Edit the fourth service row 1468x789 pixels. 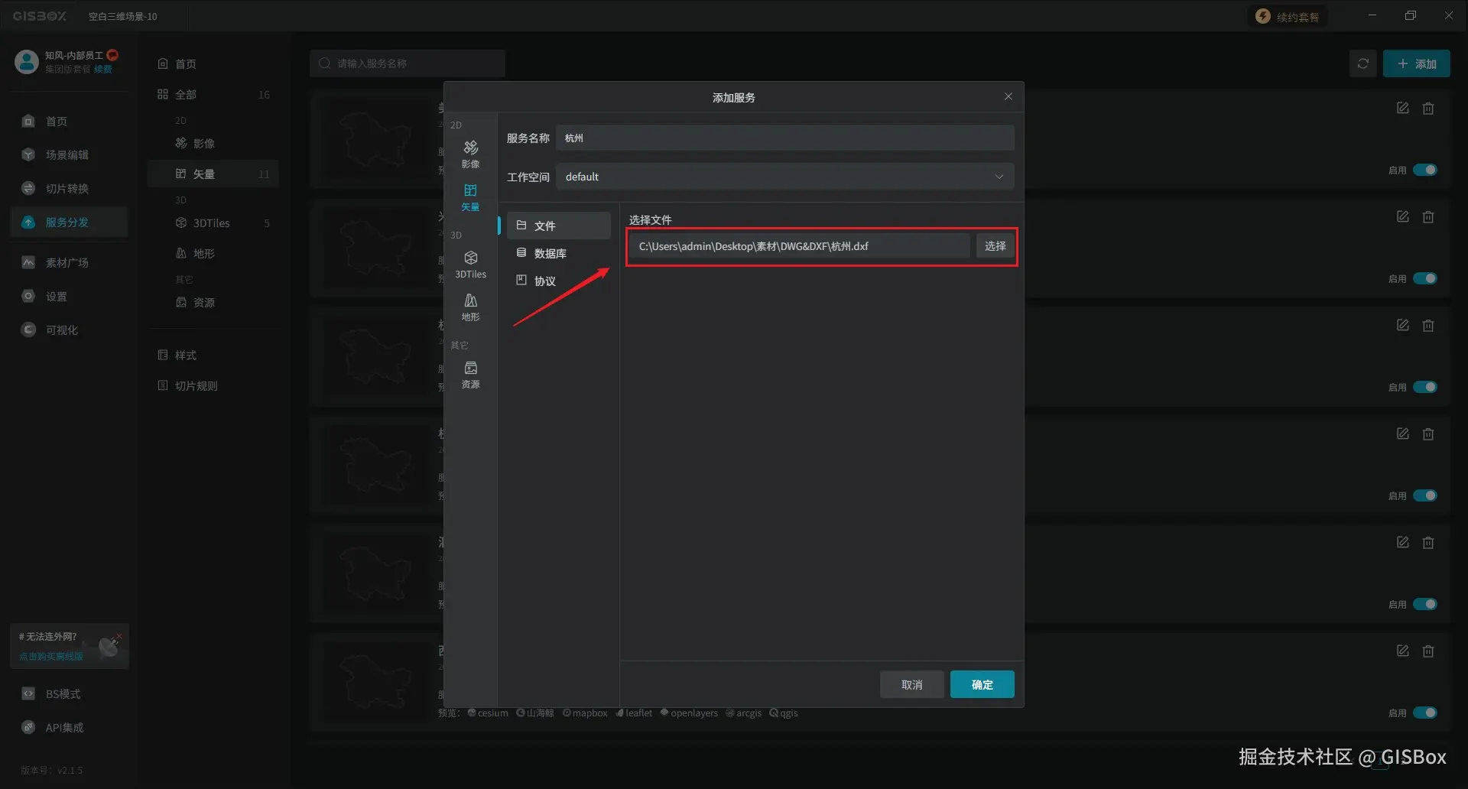(x=1402, y=434)
